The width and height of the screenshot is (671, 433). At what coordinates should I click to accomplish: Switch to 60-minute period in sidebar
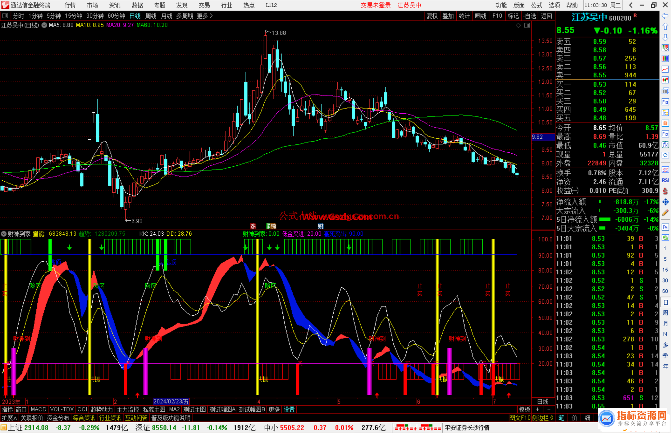[x=665, y=291]
